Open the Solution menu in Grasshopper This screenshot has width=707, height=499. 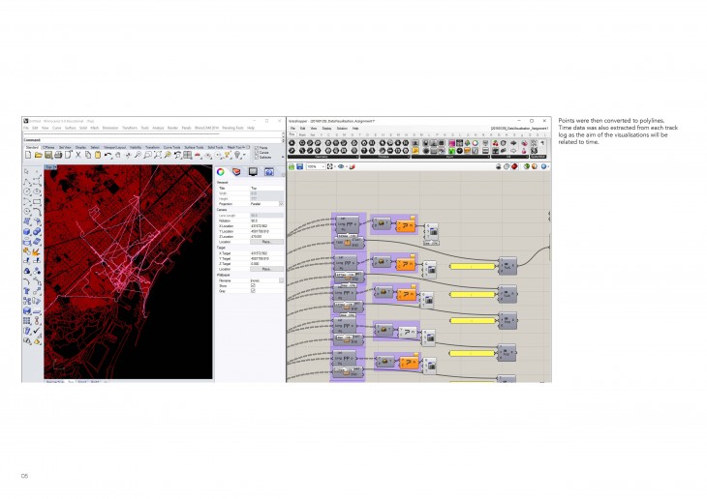coord(341,128)
